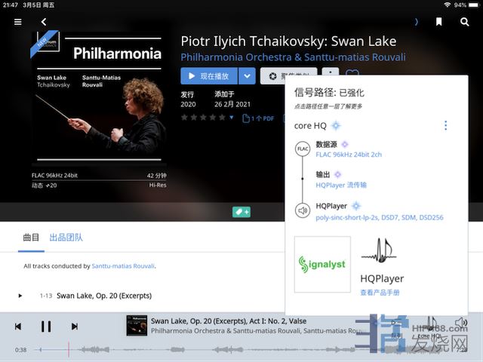The image size is (483, 362).
Task: Open the star rating dropdown arrow
Action: pyautogui.click(x=232, y=118)
